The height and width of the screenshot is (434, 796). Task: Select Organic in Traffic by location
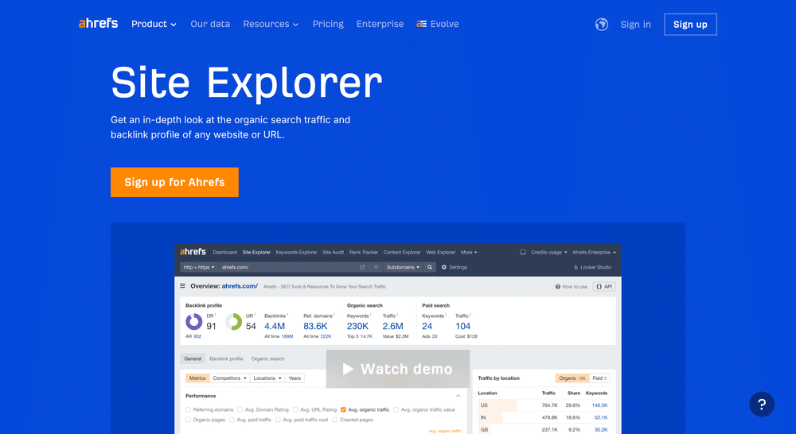(572, 378)
